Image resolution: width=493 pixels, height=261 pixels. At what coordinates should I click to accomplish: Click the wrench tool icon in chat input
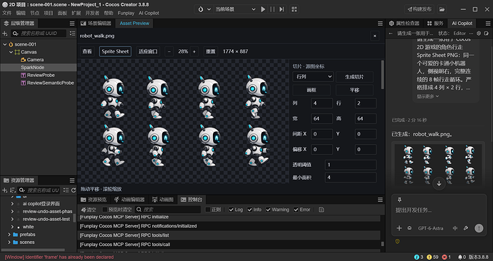(466, 228)
